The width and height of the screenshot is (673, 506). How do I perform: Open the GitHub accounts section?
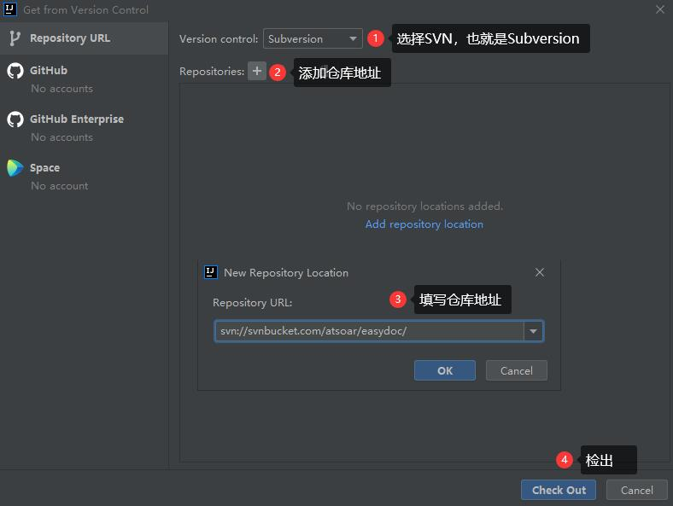(49, 71)
